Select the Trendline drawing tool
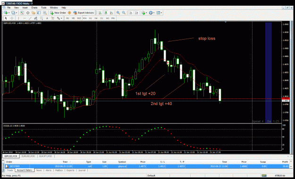Screen dimensions: 295x179 30,18
